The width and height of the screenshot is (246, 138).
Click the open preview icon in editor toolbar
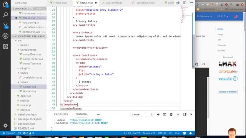coord(178,3)
